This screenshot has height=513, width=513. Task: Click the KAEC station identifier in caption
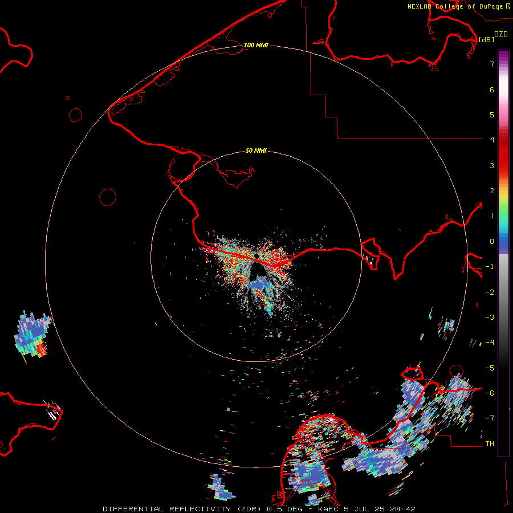329,509
